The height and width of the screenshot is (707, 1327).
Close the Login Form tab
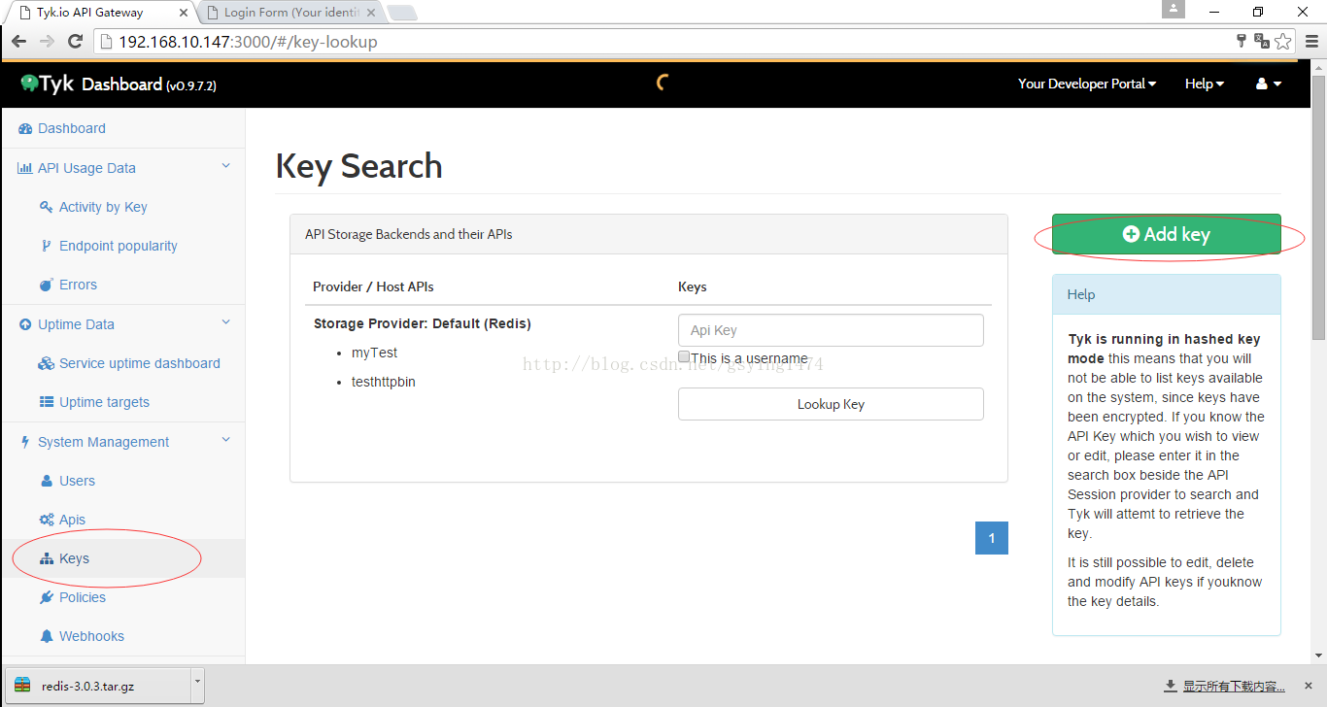(372, 13)
